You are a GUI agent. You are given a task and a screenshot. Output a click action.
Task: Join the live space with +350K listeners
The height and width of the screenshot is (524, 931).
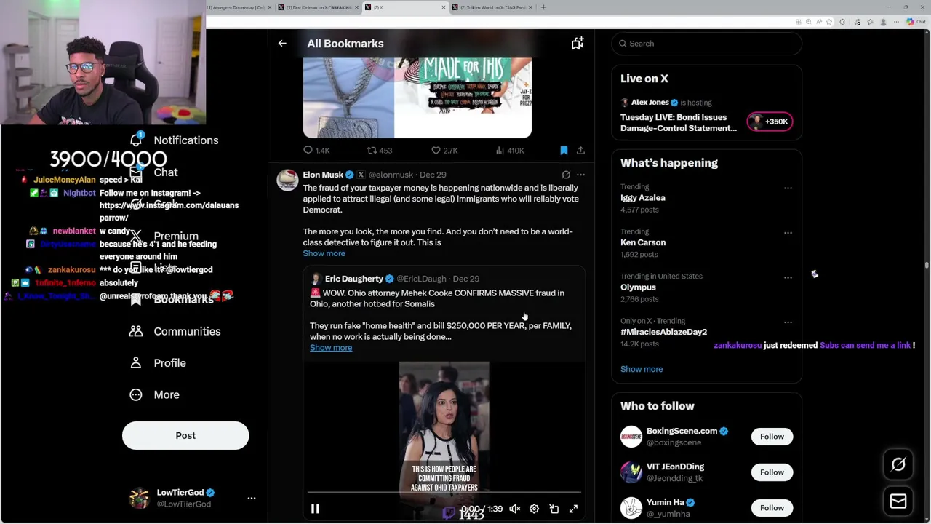(x=770, y=122)
